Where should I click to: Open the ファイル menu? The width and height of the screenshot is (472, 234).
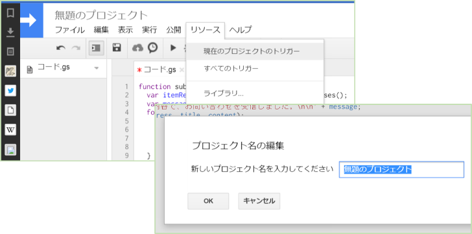70,30
